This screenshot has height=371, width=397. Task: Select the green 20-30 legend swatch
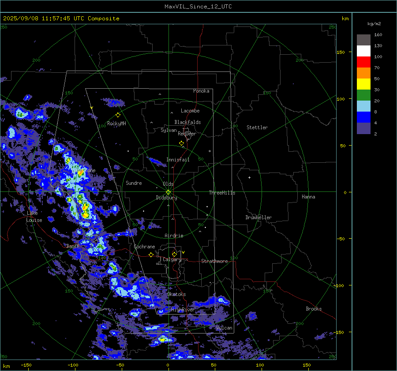coord(363,95)
